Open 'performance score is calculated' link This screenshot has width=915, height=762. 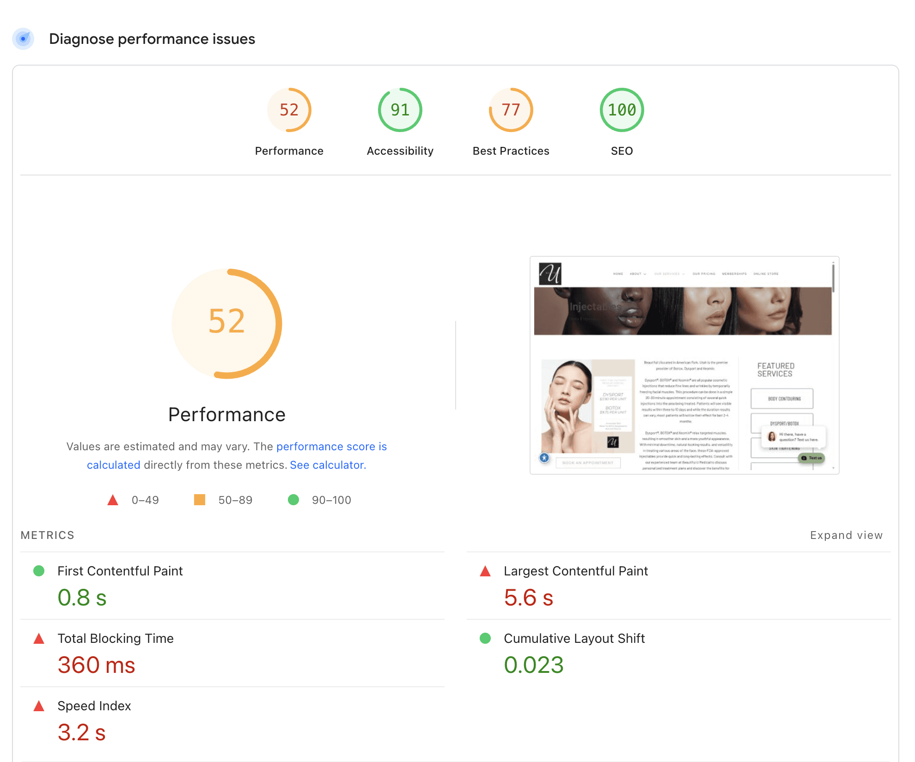[x=331, y=447]
